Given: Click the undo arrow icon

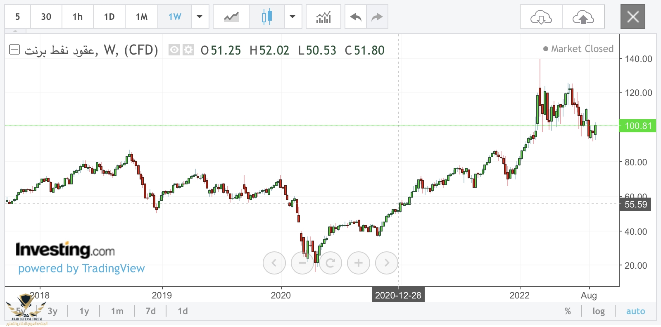Looking at the screenshot, I should tap(356, 17).
